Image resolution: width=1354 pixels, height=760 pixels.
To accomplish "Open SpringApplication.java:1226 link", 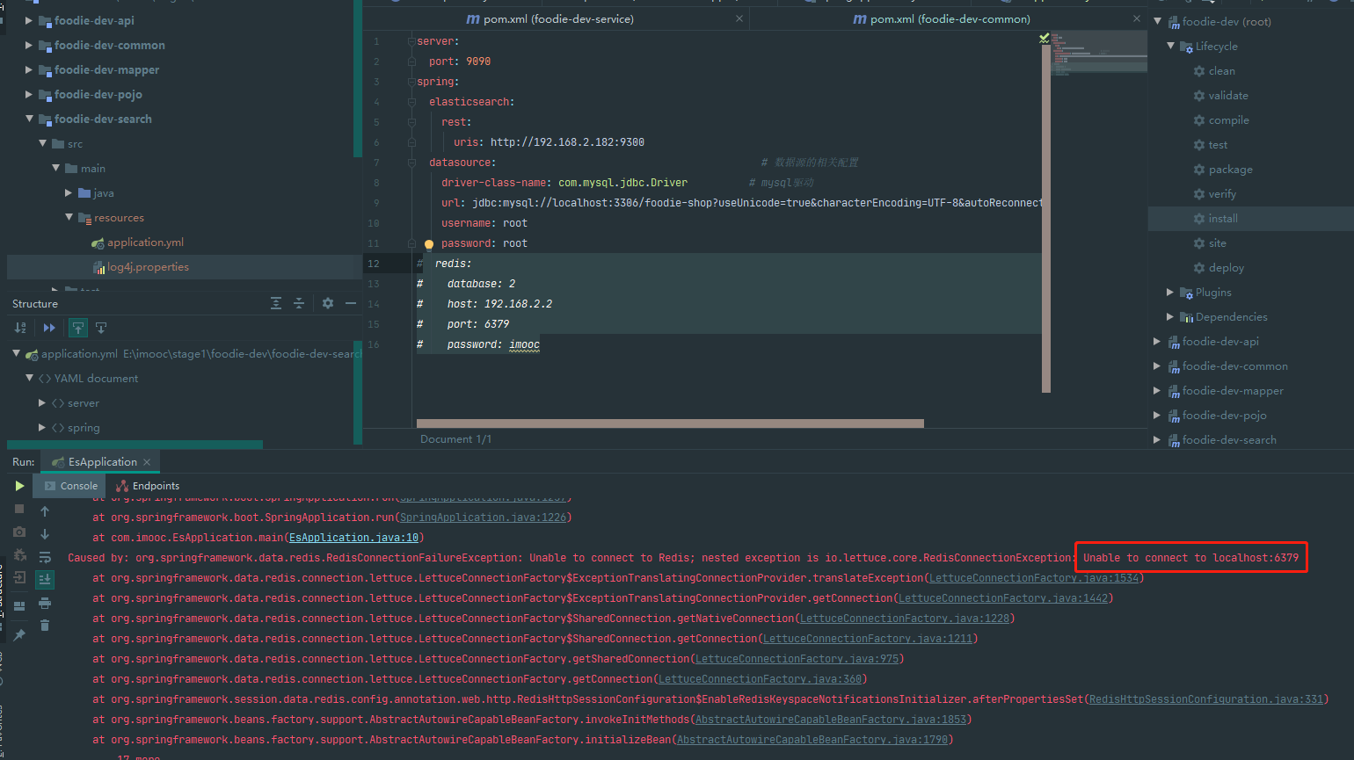I will point(484,518).
